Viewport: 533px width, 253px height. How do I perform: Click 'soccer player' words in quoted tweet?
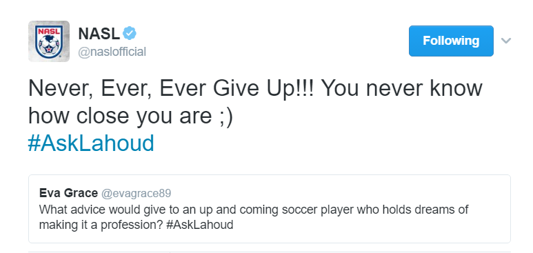tap(317, 210)
